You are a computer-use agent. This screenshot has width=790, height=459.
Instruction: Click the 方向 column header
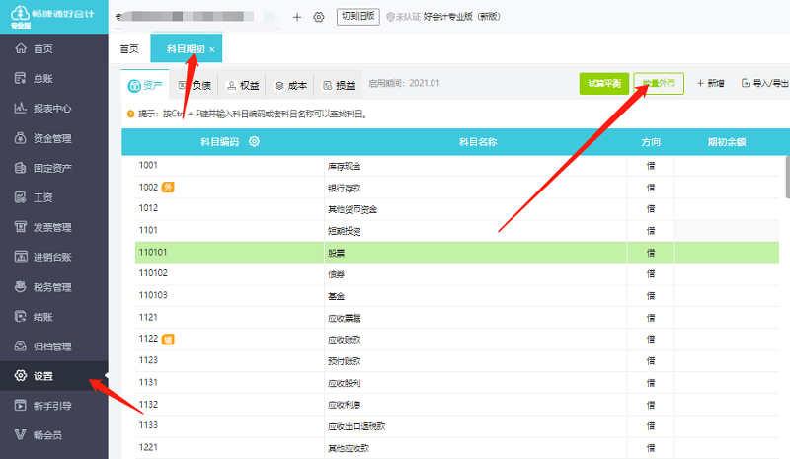(651, 142)
